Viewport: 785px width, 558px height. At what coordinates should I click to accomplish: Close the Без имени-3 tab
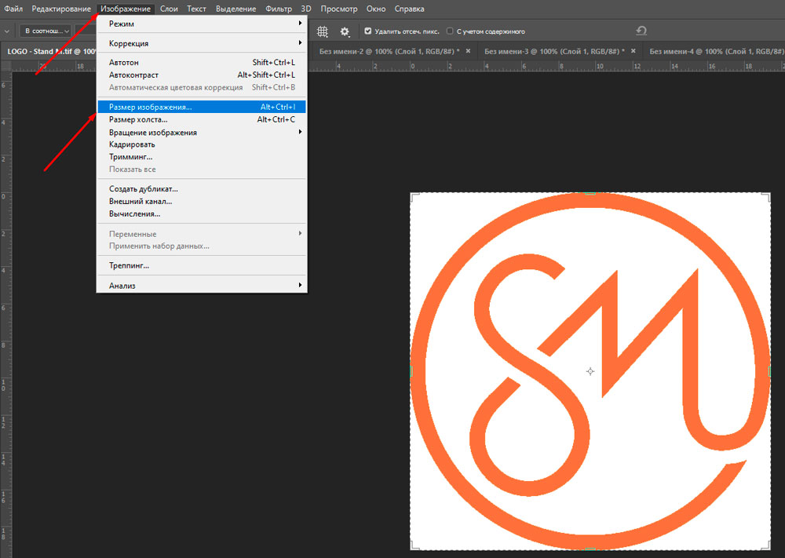tap(633, 51)
